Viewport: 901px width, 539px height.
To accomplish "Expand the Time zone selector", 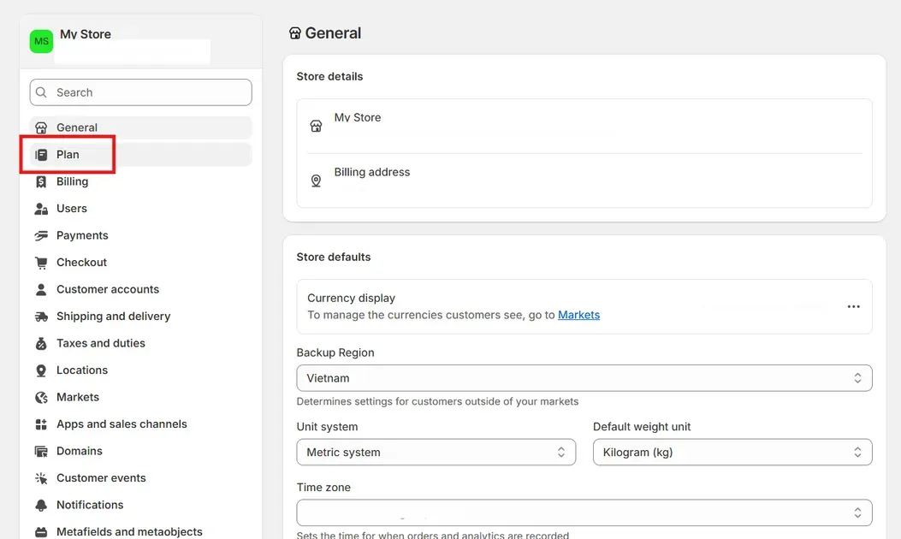I will pos(584,512).
